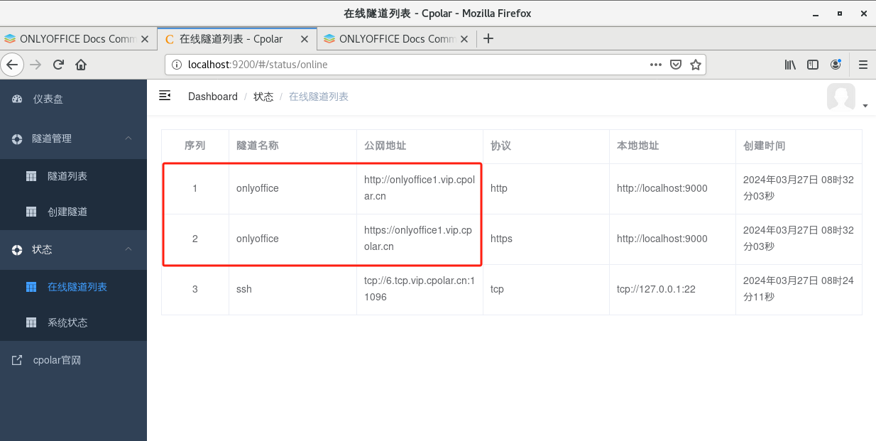This screenshot has width=876, height=441.
Task: Click the table icon beside 隧道列表
Action: tap(31, 176)
